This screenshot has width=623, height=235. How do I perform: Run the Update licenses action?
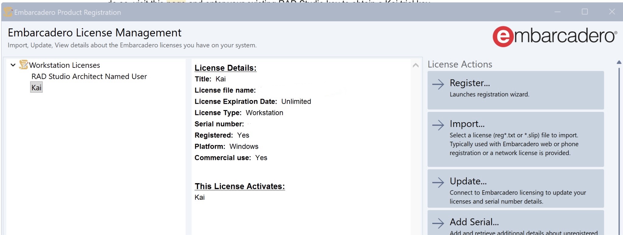[x=516, y=188]
